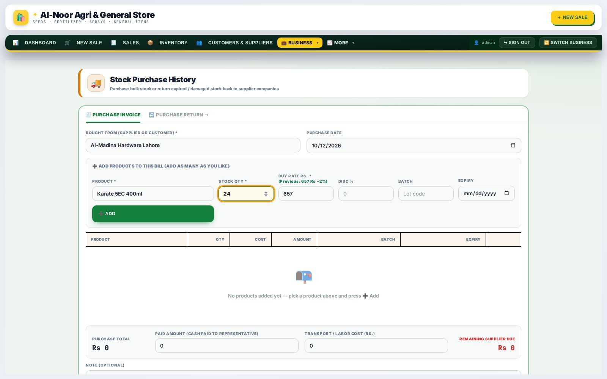Click the Inventory box icon in navbar
The image size is (607, 379).
click(150, 43)
